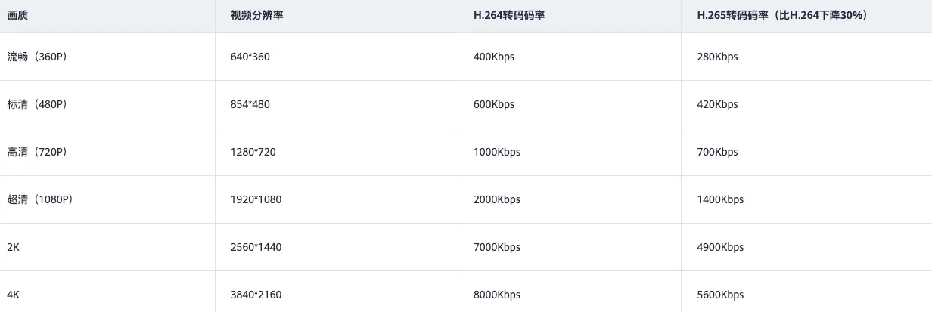Click the H.265转码码率 column header

click(x=781, y=15)
